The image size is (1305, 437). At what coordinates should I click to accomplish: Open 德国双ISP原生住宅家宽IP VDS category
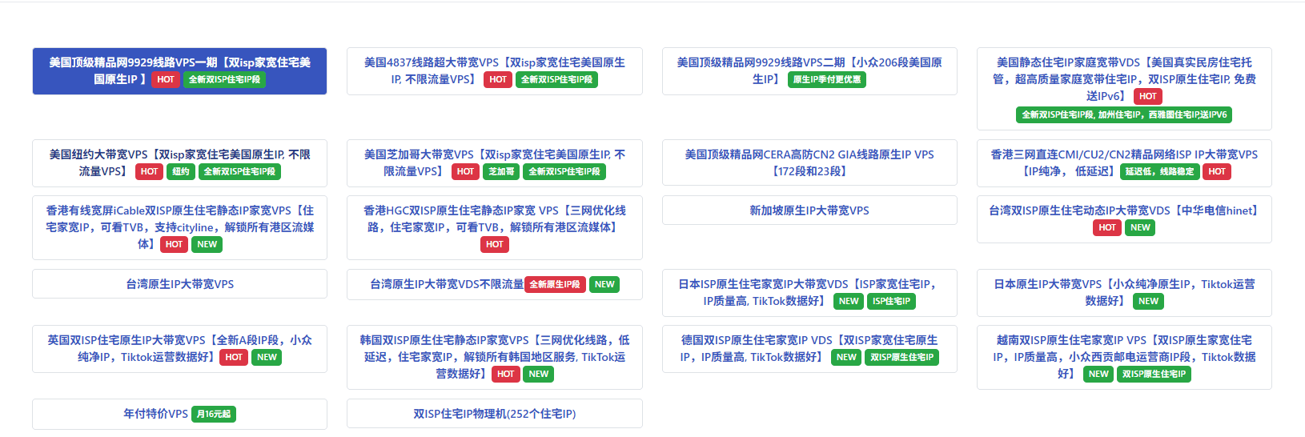pyautogui.click(x=809, y=349)
